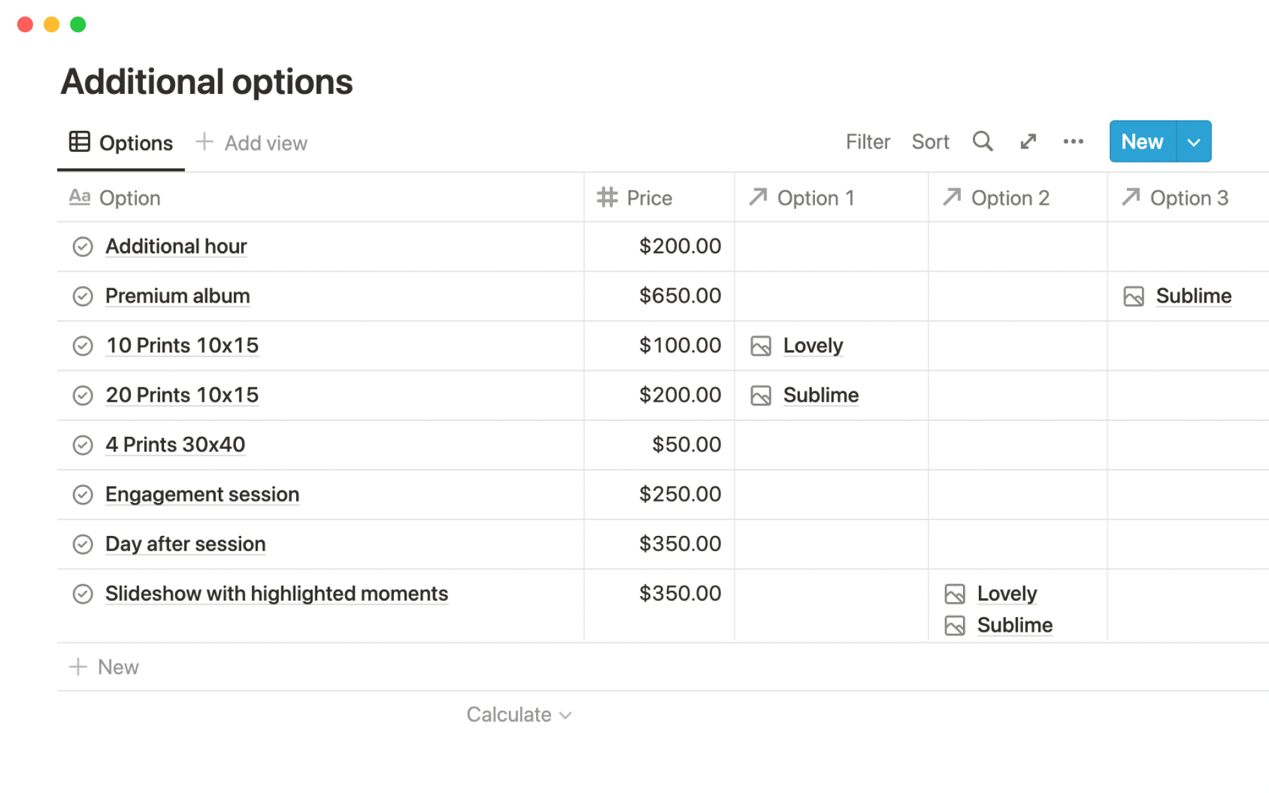Open database in full page via expand arrows
The width and height of the screenshot is (1269, 793).
click(1028, 141)
